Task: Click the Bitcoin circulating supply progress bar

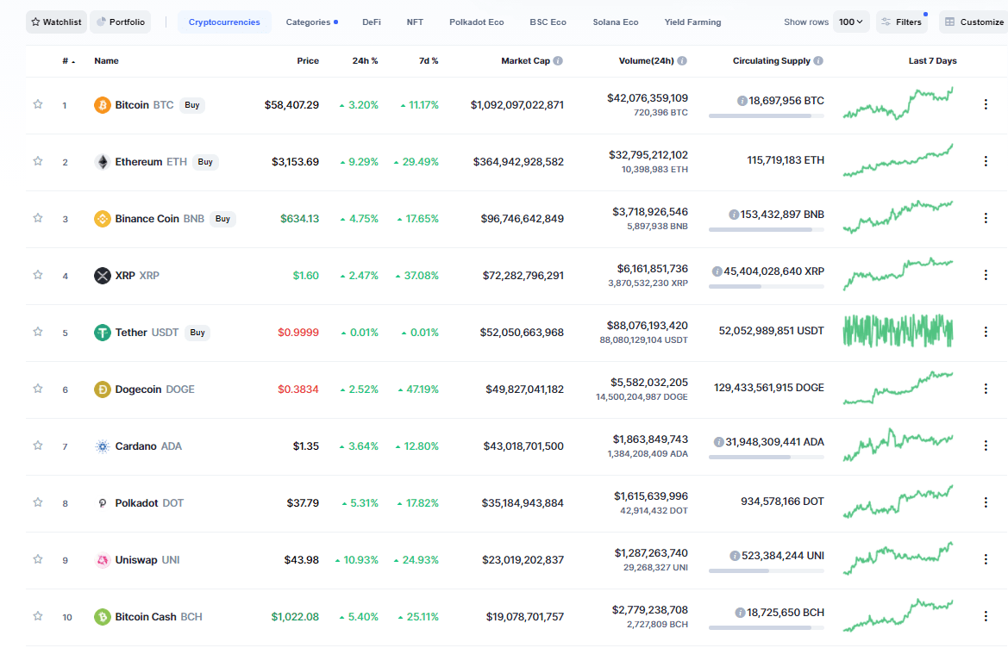Action: pyautogui.click(x=767, y=115)
